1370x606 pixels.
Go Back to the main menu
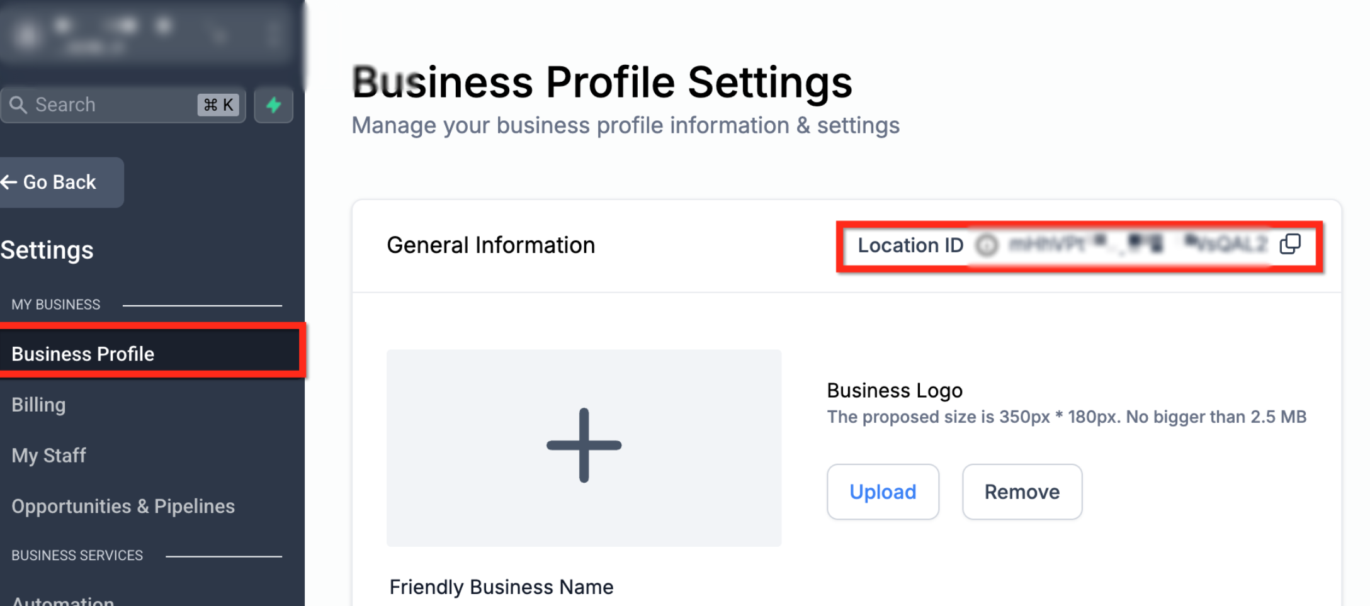coord(61,182)
